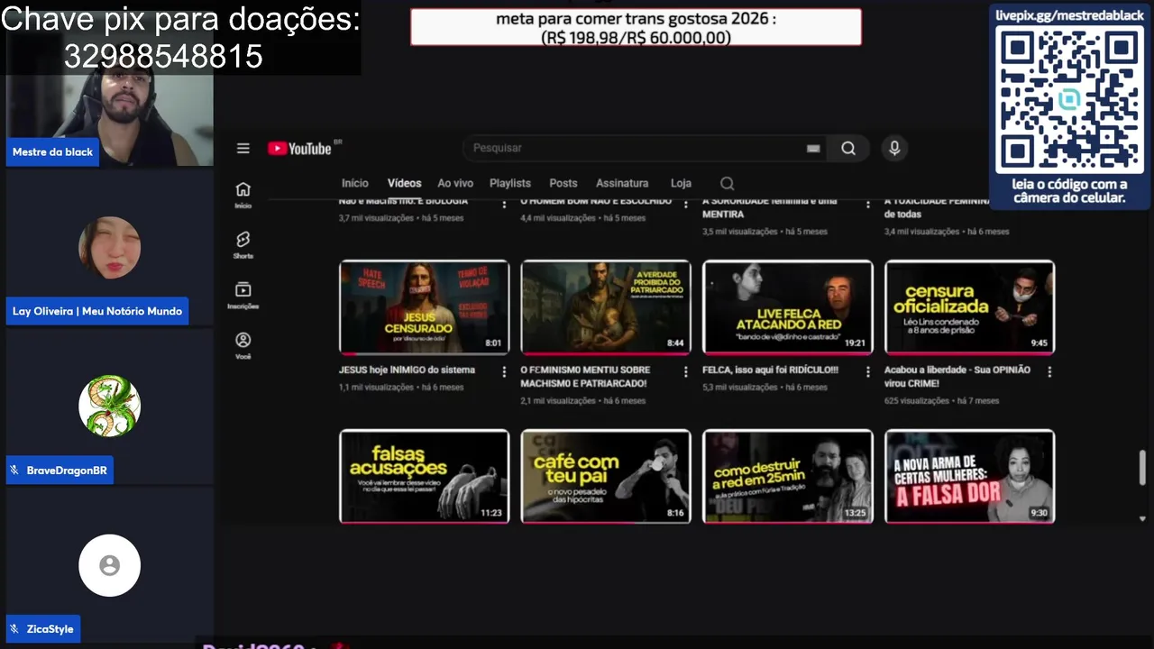Open café com teu pai thumbnail

[x=606, y=476]
